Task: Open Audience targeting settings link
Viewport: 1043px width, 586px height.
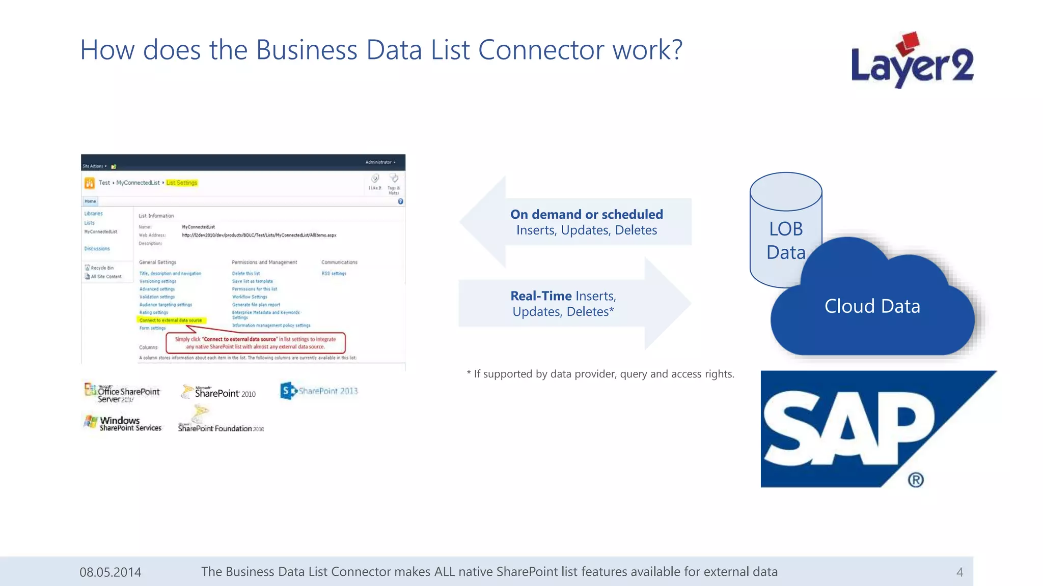Action: click(166, 305)
